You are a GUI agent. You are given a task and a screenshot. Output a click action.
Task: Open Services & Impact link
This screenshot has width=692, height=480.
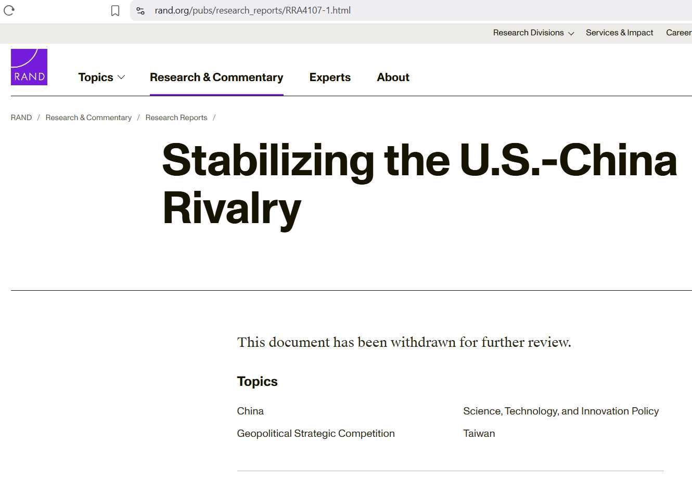tap(619, 33)
